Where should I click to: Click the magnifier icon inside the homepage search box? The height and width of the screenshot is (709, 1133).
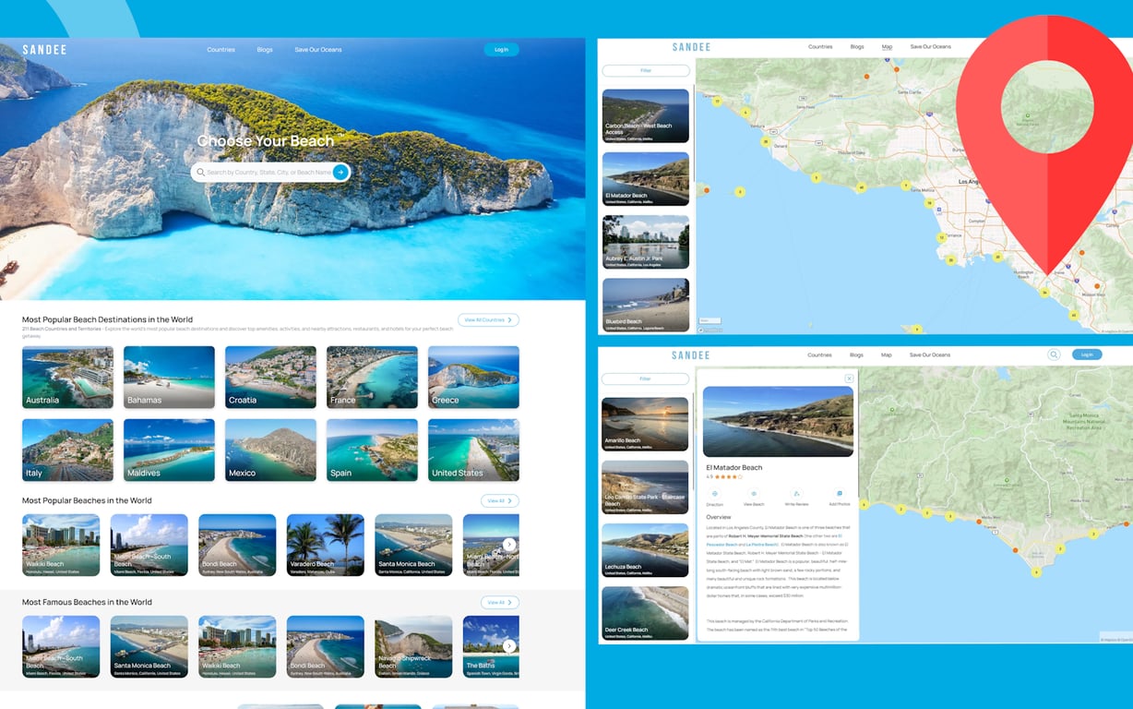200,173
